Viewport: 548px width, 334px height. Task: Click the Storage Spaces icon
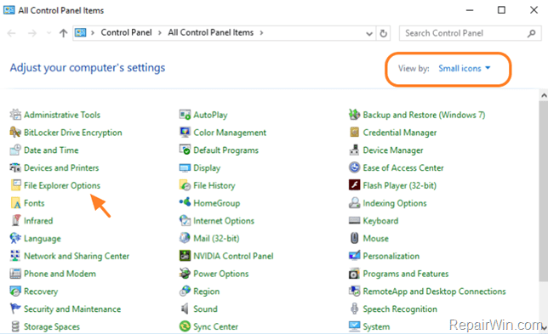[x=15, y=326]
